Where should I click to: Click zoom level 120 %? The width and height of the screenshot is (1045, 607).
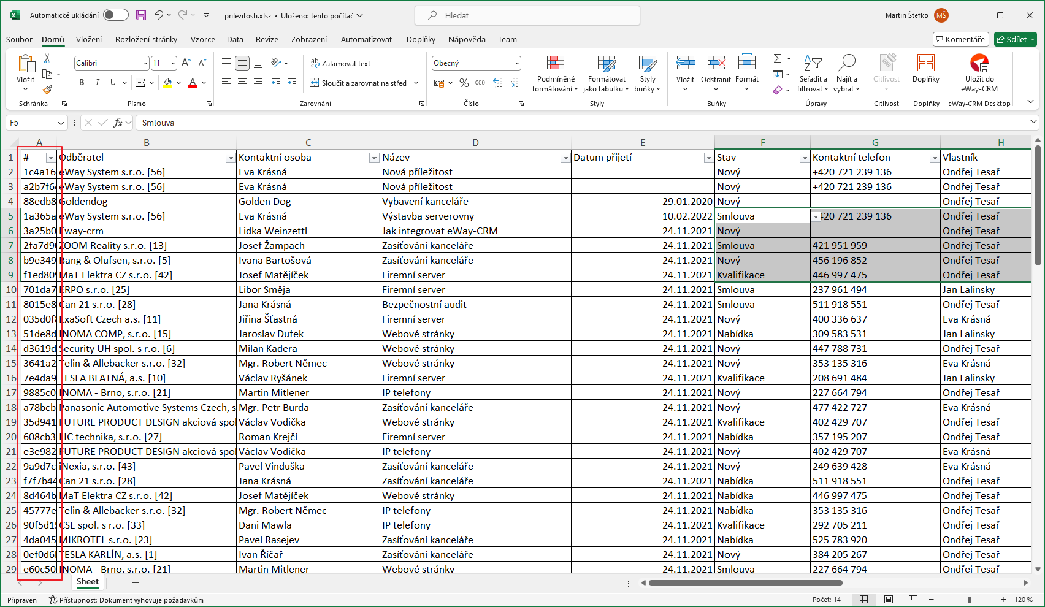[1024, 600]
